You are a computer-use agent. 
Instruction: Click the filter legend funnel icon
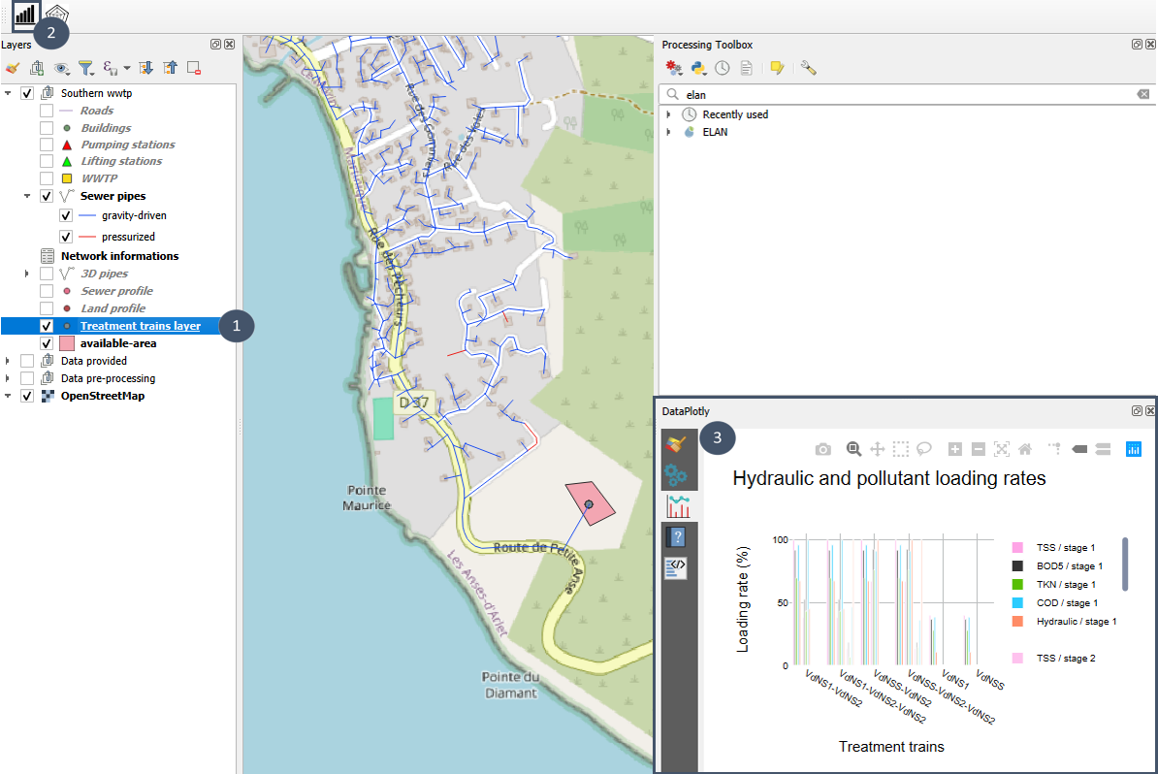point(85,68)
